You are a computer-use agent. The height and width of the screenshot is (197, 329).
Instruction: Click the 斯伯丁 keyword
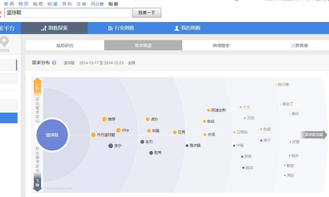288,104
